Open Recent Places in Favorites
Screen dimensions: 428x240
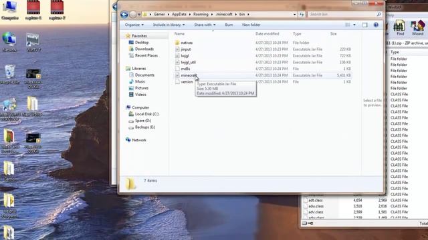146,55
